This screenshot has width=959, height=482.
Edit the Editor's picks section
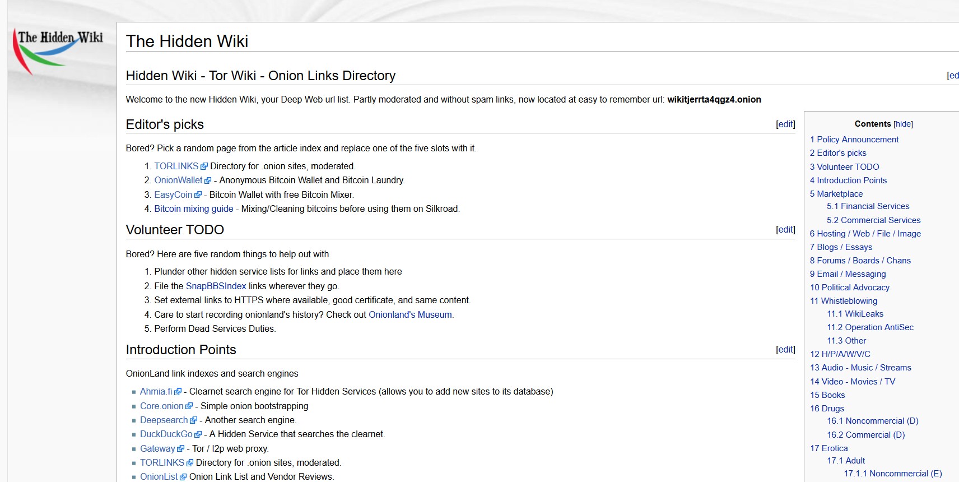785,124
